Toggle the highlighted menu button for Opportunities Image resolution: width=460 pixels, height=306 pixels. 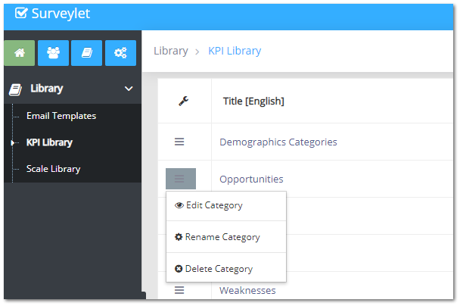pyautogui.click(x=181, y=179)
